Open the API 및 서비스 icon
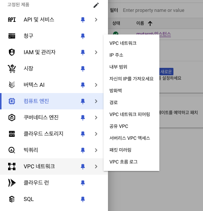 (x=12, y=20)
